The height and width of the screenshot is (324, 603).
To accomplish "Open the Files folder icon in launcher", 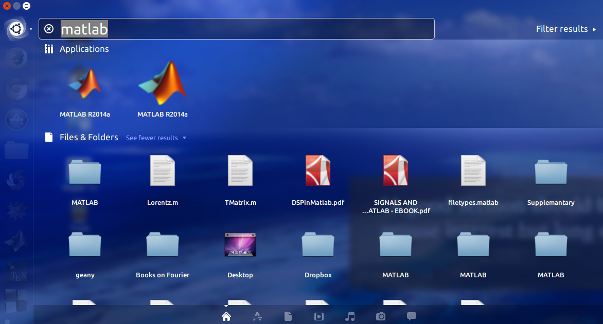I will [16, 150].
